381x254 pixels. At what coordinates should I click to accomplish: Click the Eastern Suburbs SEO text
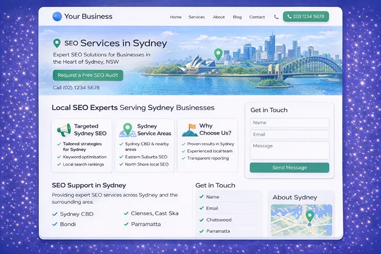point(146,157)
